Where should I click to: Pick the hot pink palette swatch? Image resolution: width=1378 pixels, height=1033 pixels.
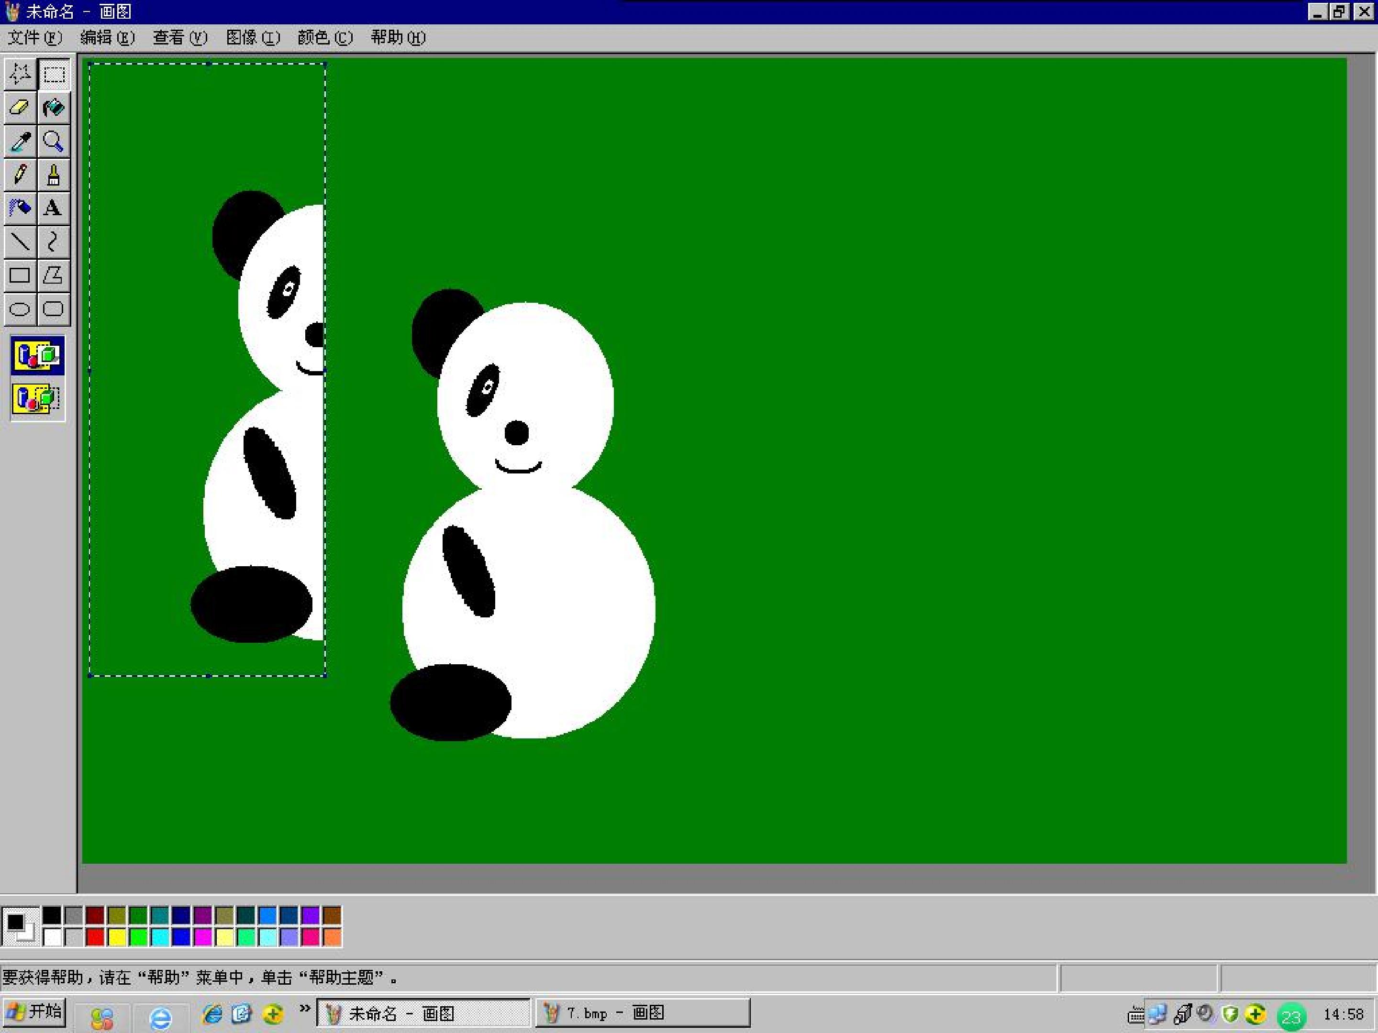click(310, 937)
